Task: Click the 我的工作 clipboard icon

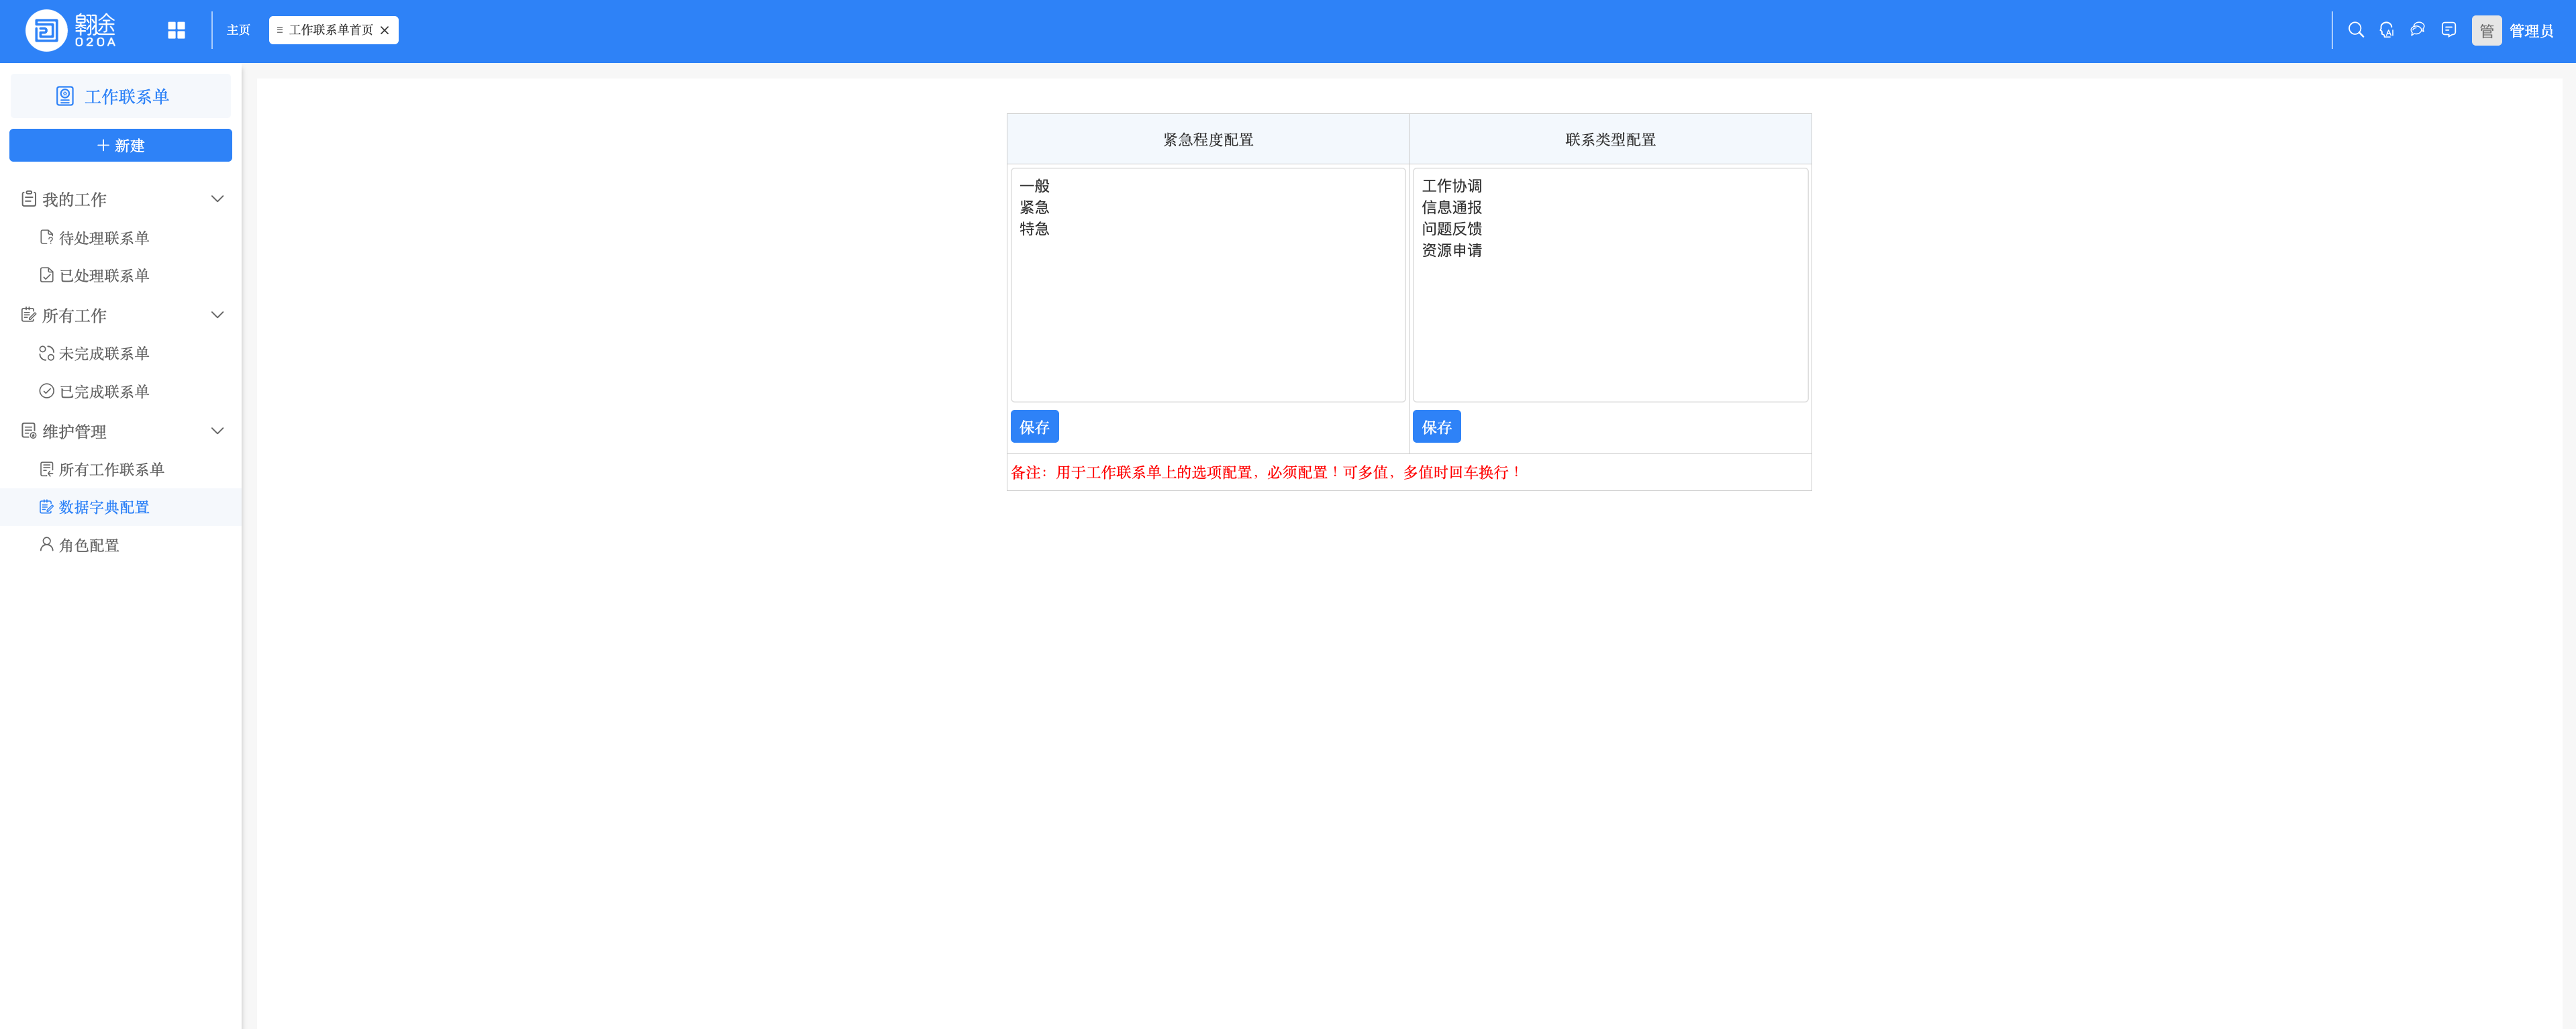Action: point(29,199)
